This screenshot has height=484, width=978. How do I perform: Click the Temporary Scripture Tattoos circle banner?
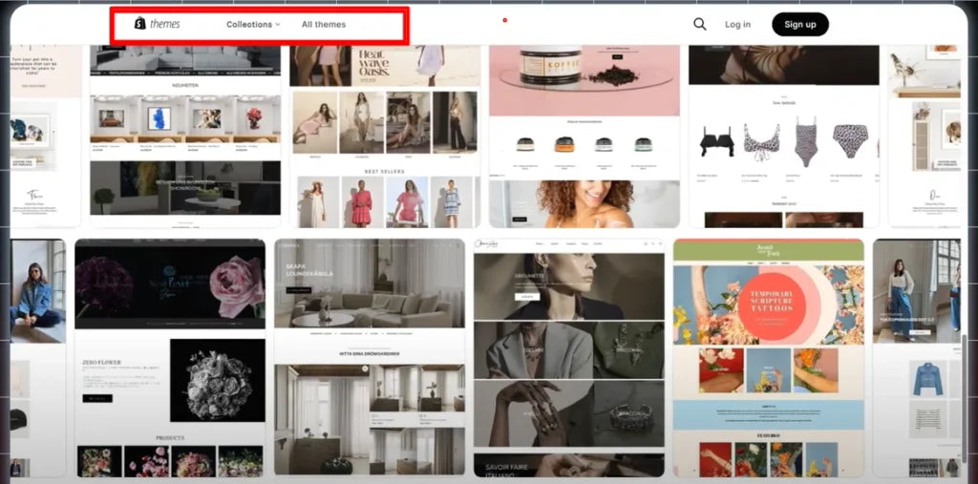click(774, 305)
